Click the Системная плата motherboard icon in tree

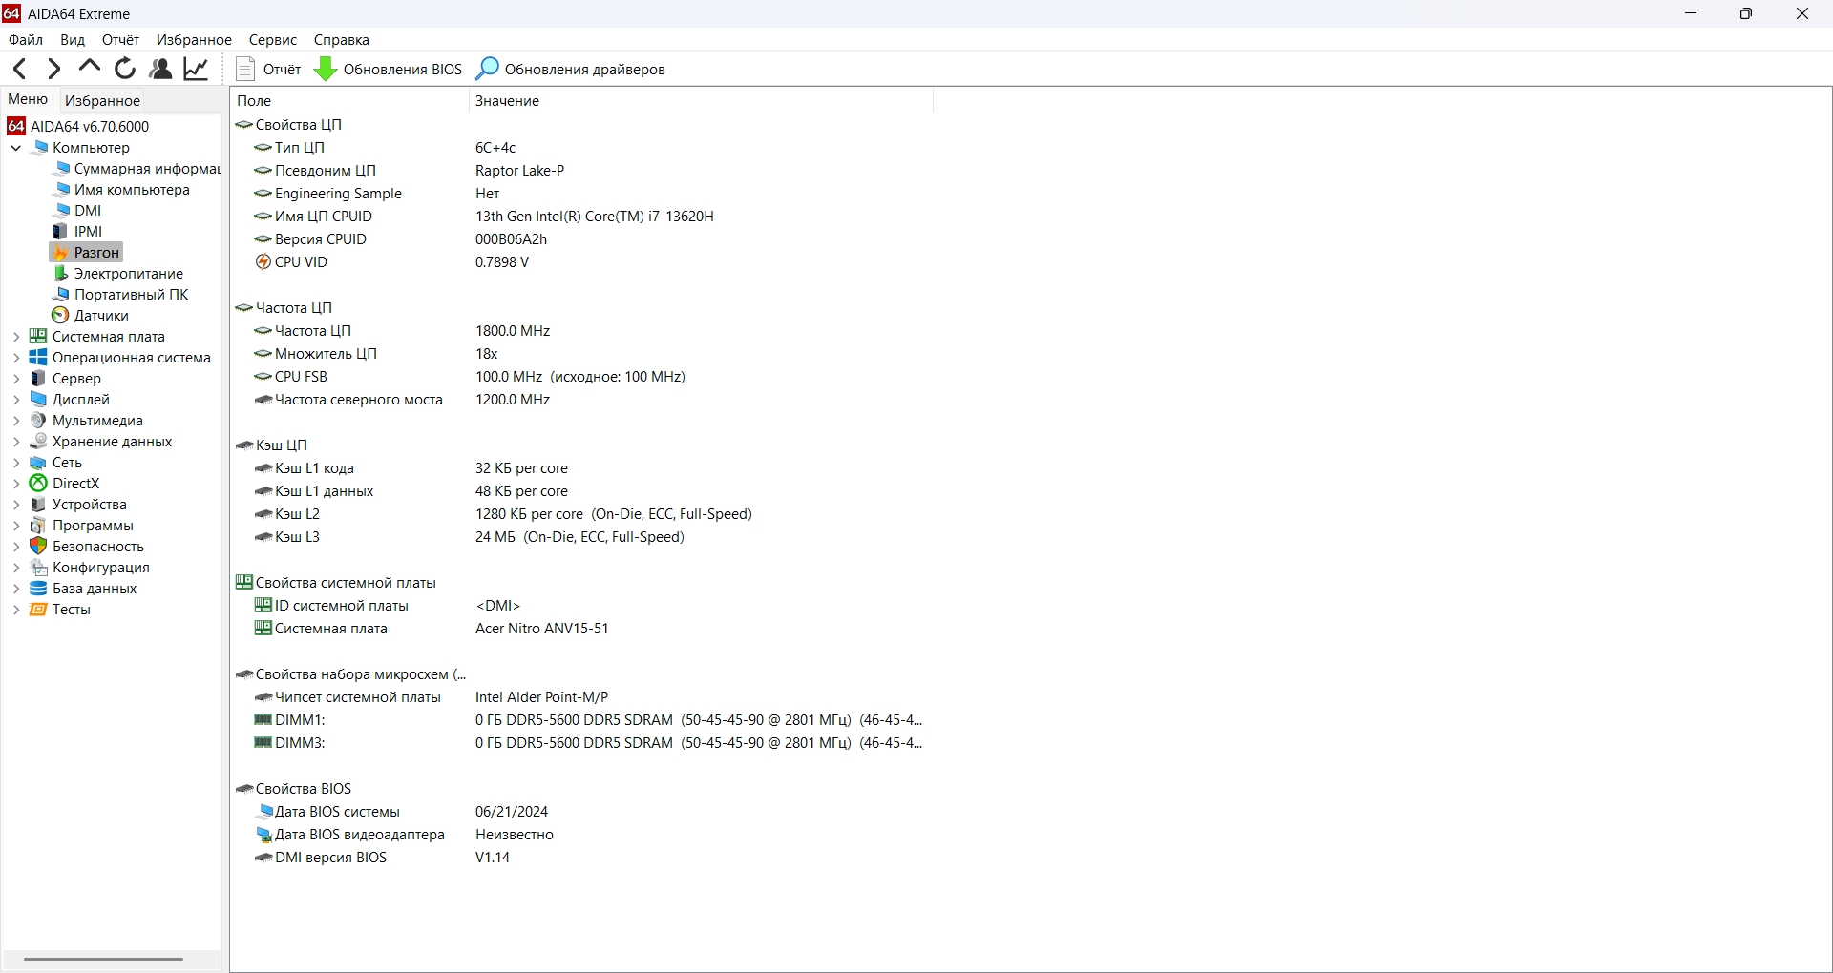click(x=38, y=337)
